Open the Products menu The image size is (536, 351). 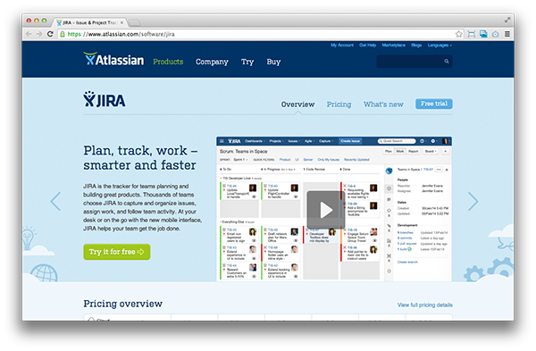[168, 62]
